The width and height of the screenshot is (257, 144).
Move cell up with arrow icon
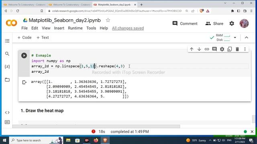point(192,49)
